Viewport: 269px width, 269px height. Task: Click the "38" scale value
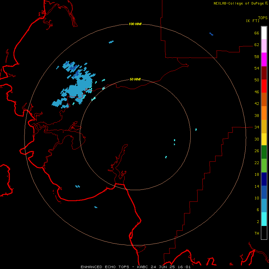point(257,115)
